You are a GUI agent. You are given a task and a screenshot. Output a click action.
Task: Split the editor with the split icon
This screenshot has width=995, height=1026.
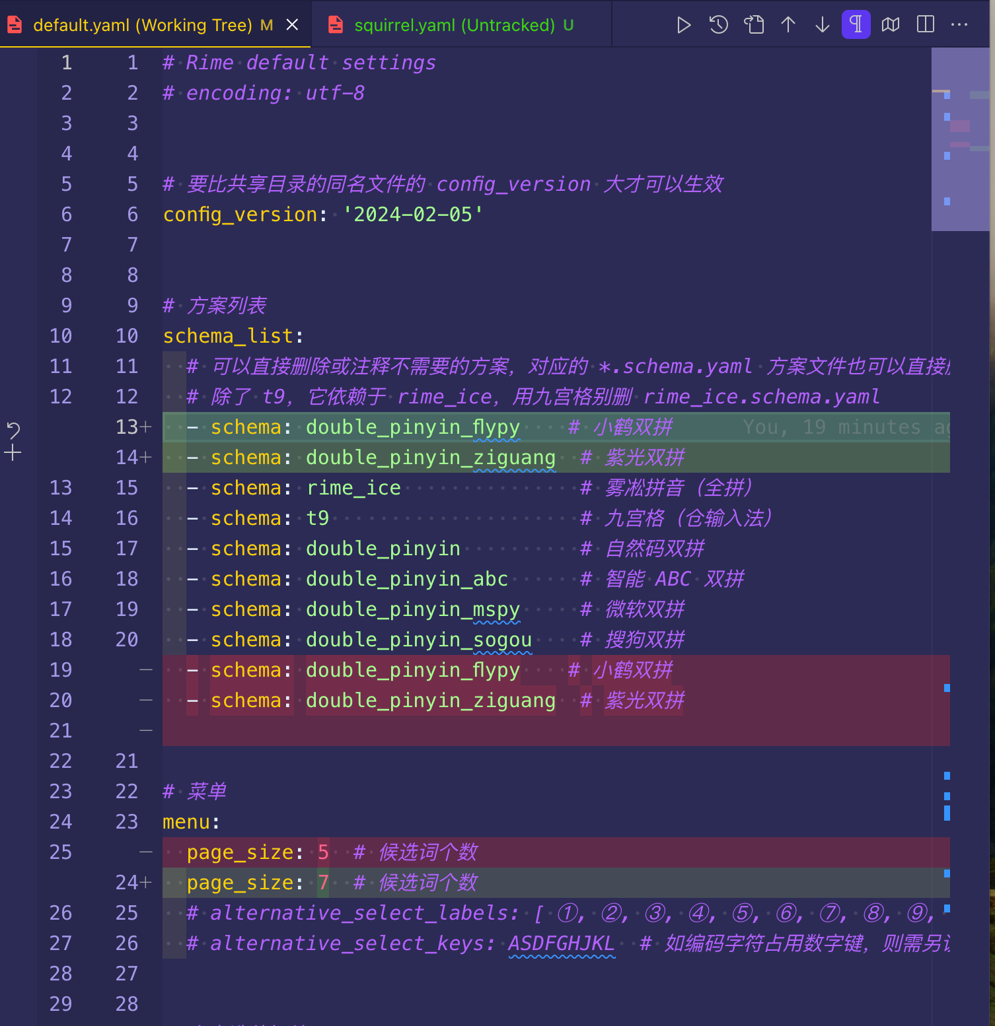(926, 25)
